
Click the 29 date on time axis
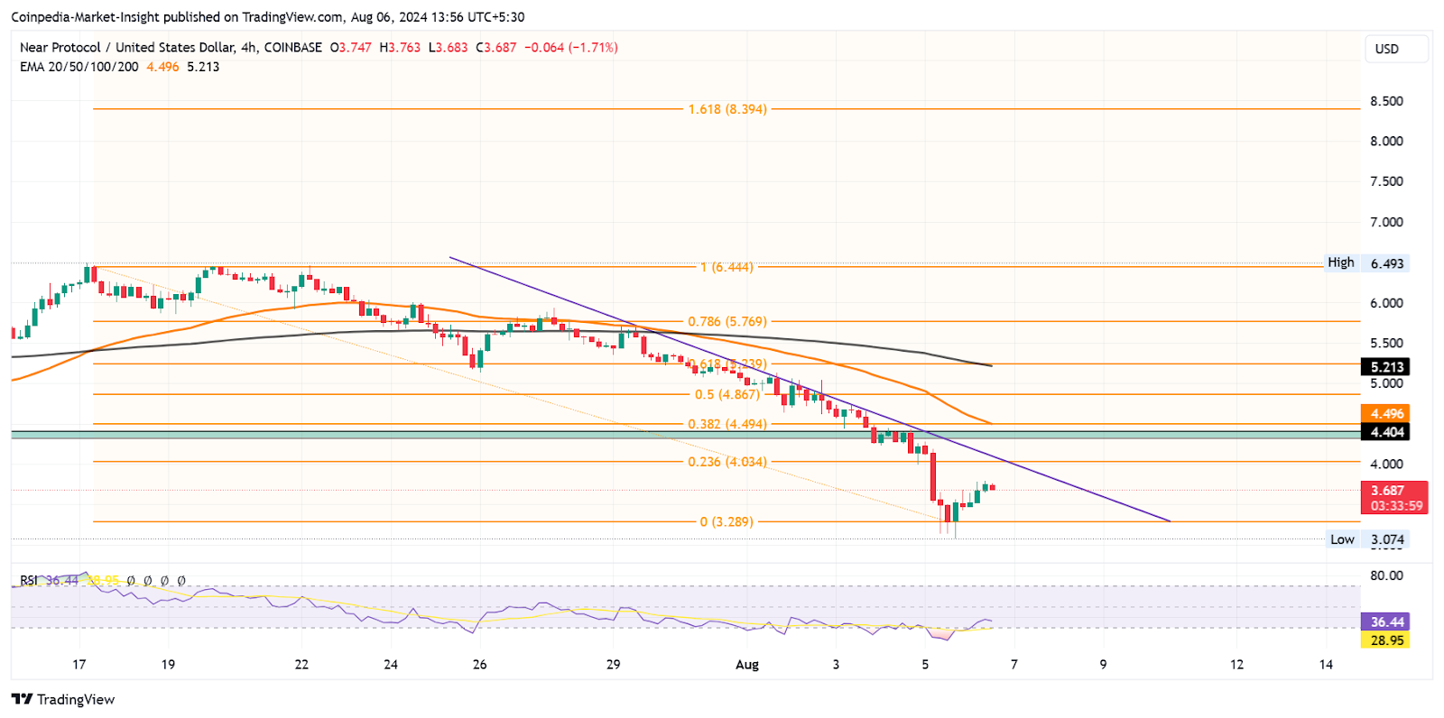613,665
